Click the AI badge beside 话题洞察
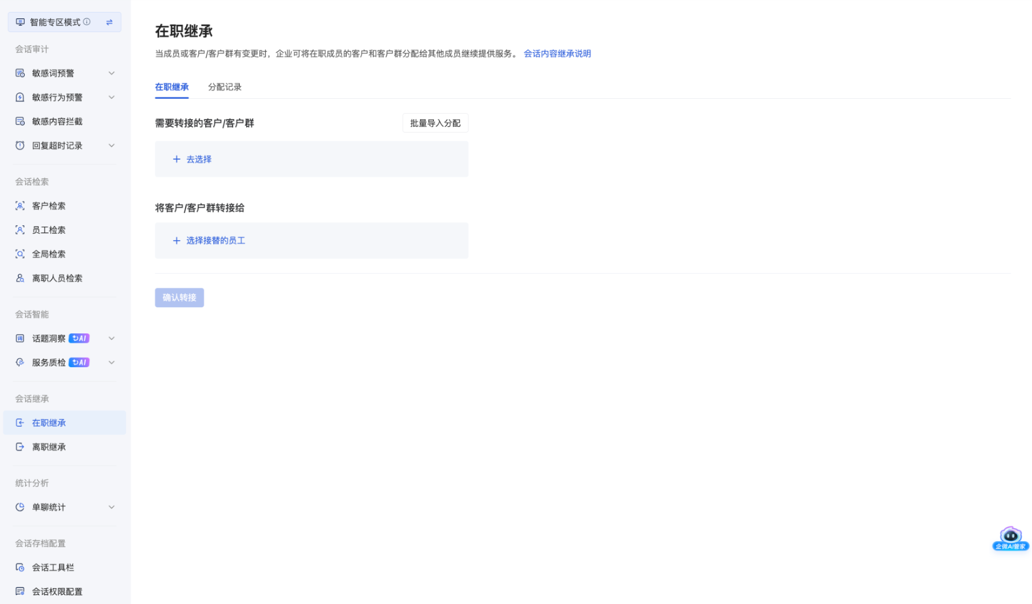This screenshot has height=604, width=1032. [79, 339]
